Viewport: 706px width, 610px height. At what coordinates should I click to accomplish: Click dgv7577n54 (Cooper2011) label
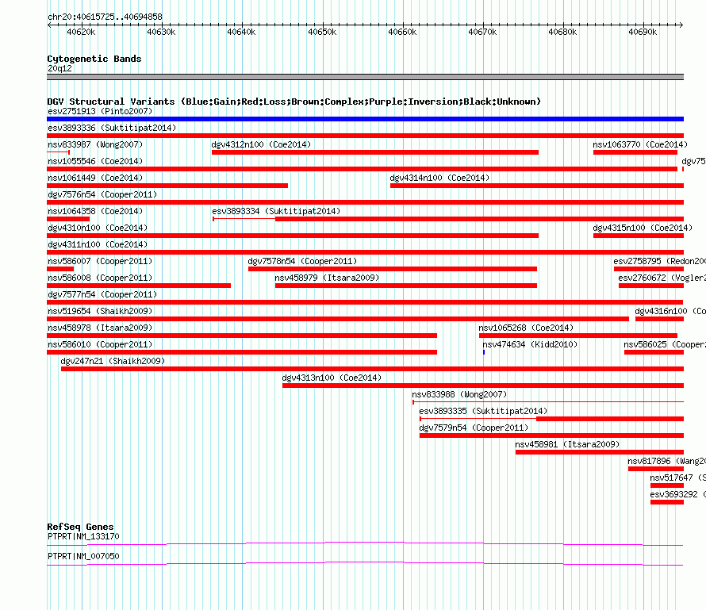point(102,294)
